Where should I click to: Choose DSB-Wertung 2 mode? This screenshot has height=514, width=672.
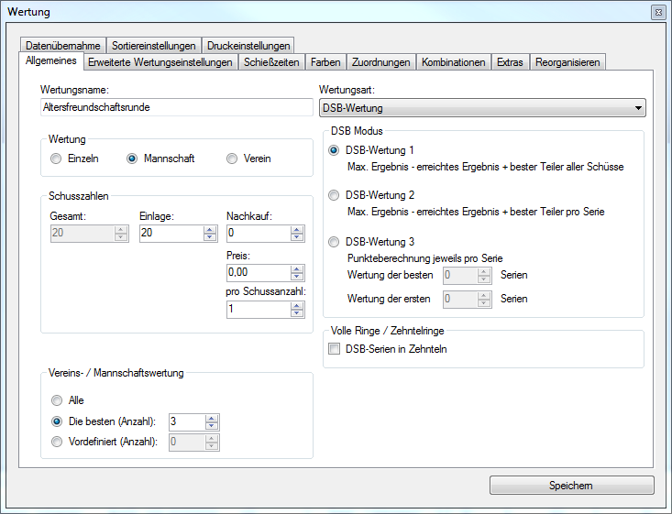[x=334, y=195]
